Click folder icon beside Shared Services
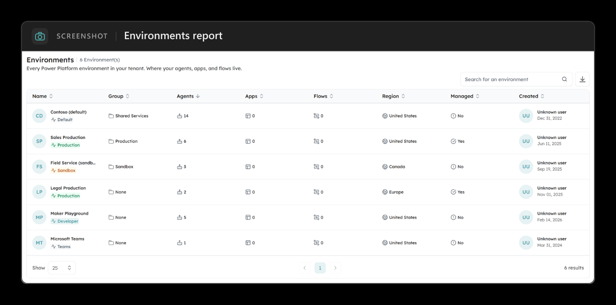616x305 pixels. 111,116
